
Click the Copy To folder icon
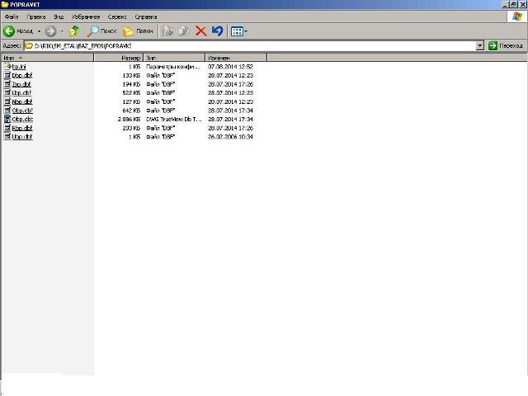[184, 31]
